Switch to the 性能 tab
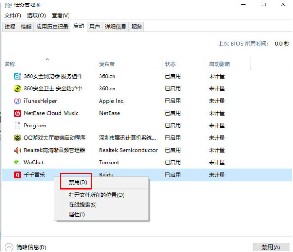The image size is (293, 252). (x=26, y=27)
